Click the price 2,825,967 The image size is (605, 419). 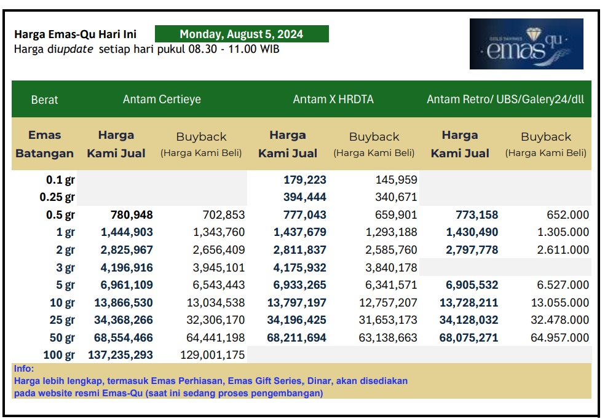click(x=127, y=250)
